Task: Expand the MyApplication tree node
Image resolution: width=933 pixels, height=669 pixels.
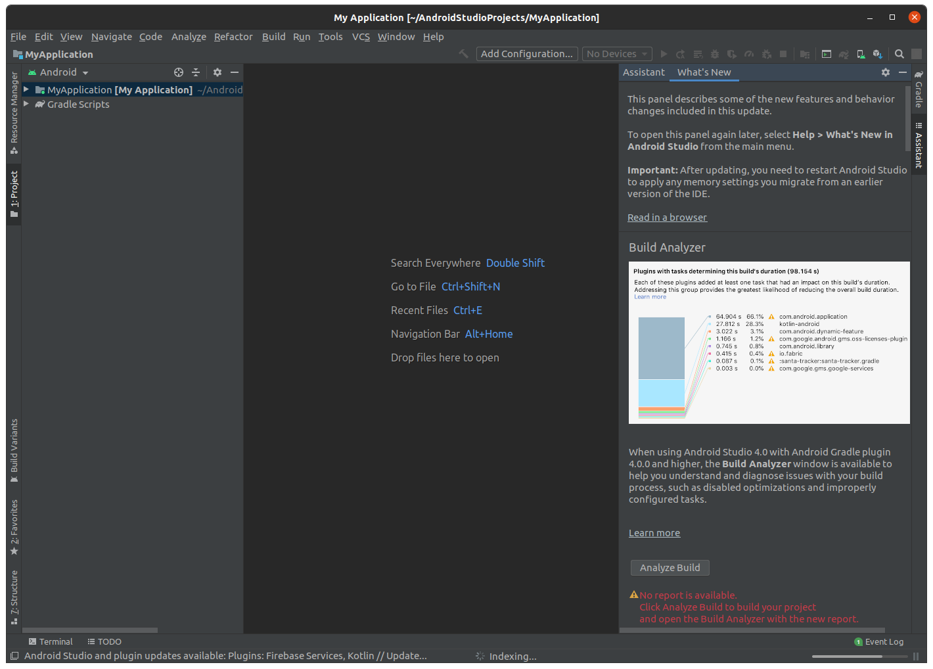Action: click(x=26, y=89)
